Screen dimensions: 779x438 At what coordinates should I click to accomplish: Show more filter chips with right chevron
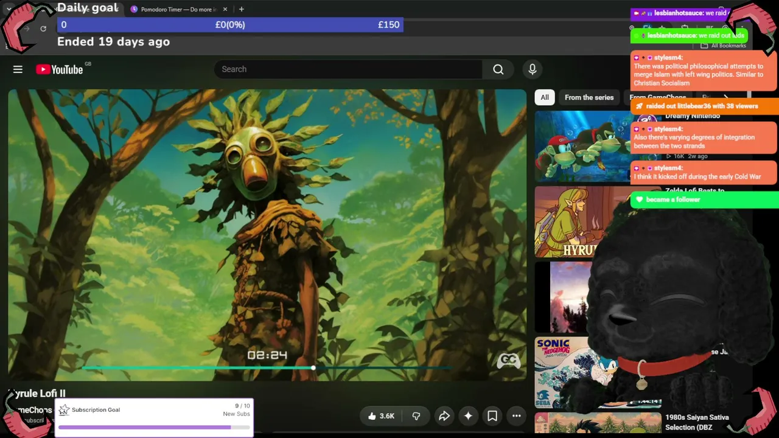point(725,97)
